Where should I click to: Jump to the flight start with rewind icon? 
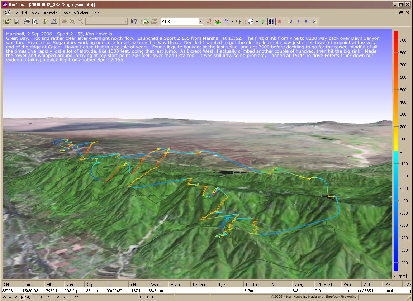pyautogui.click(x=290, y=21)
